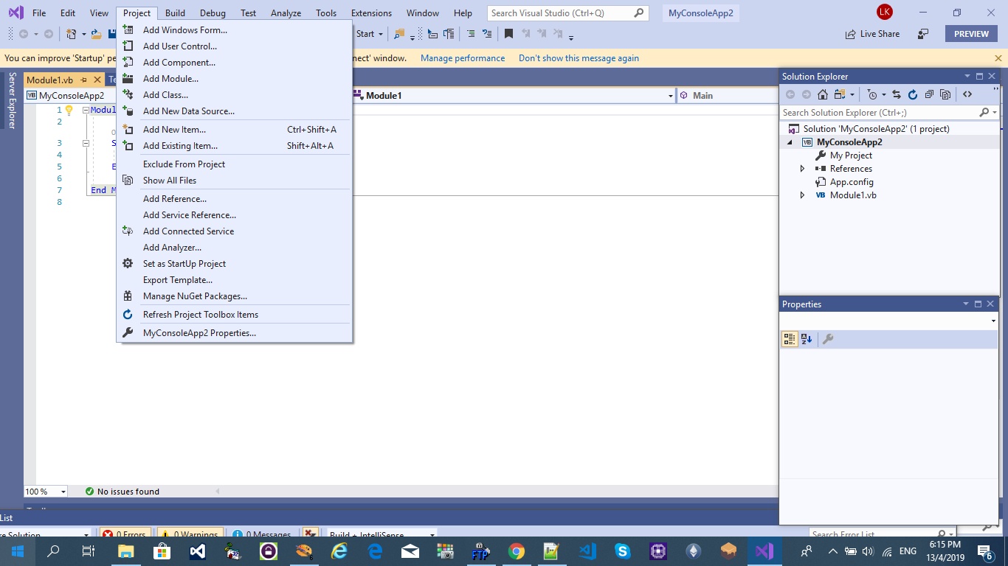Open the Extensions menu
This screenshot has height=566, width=1008.
coord(371,13)
